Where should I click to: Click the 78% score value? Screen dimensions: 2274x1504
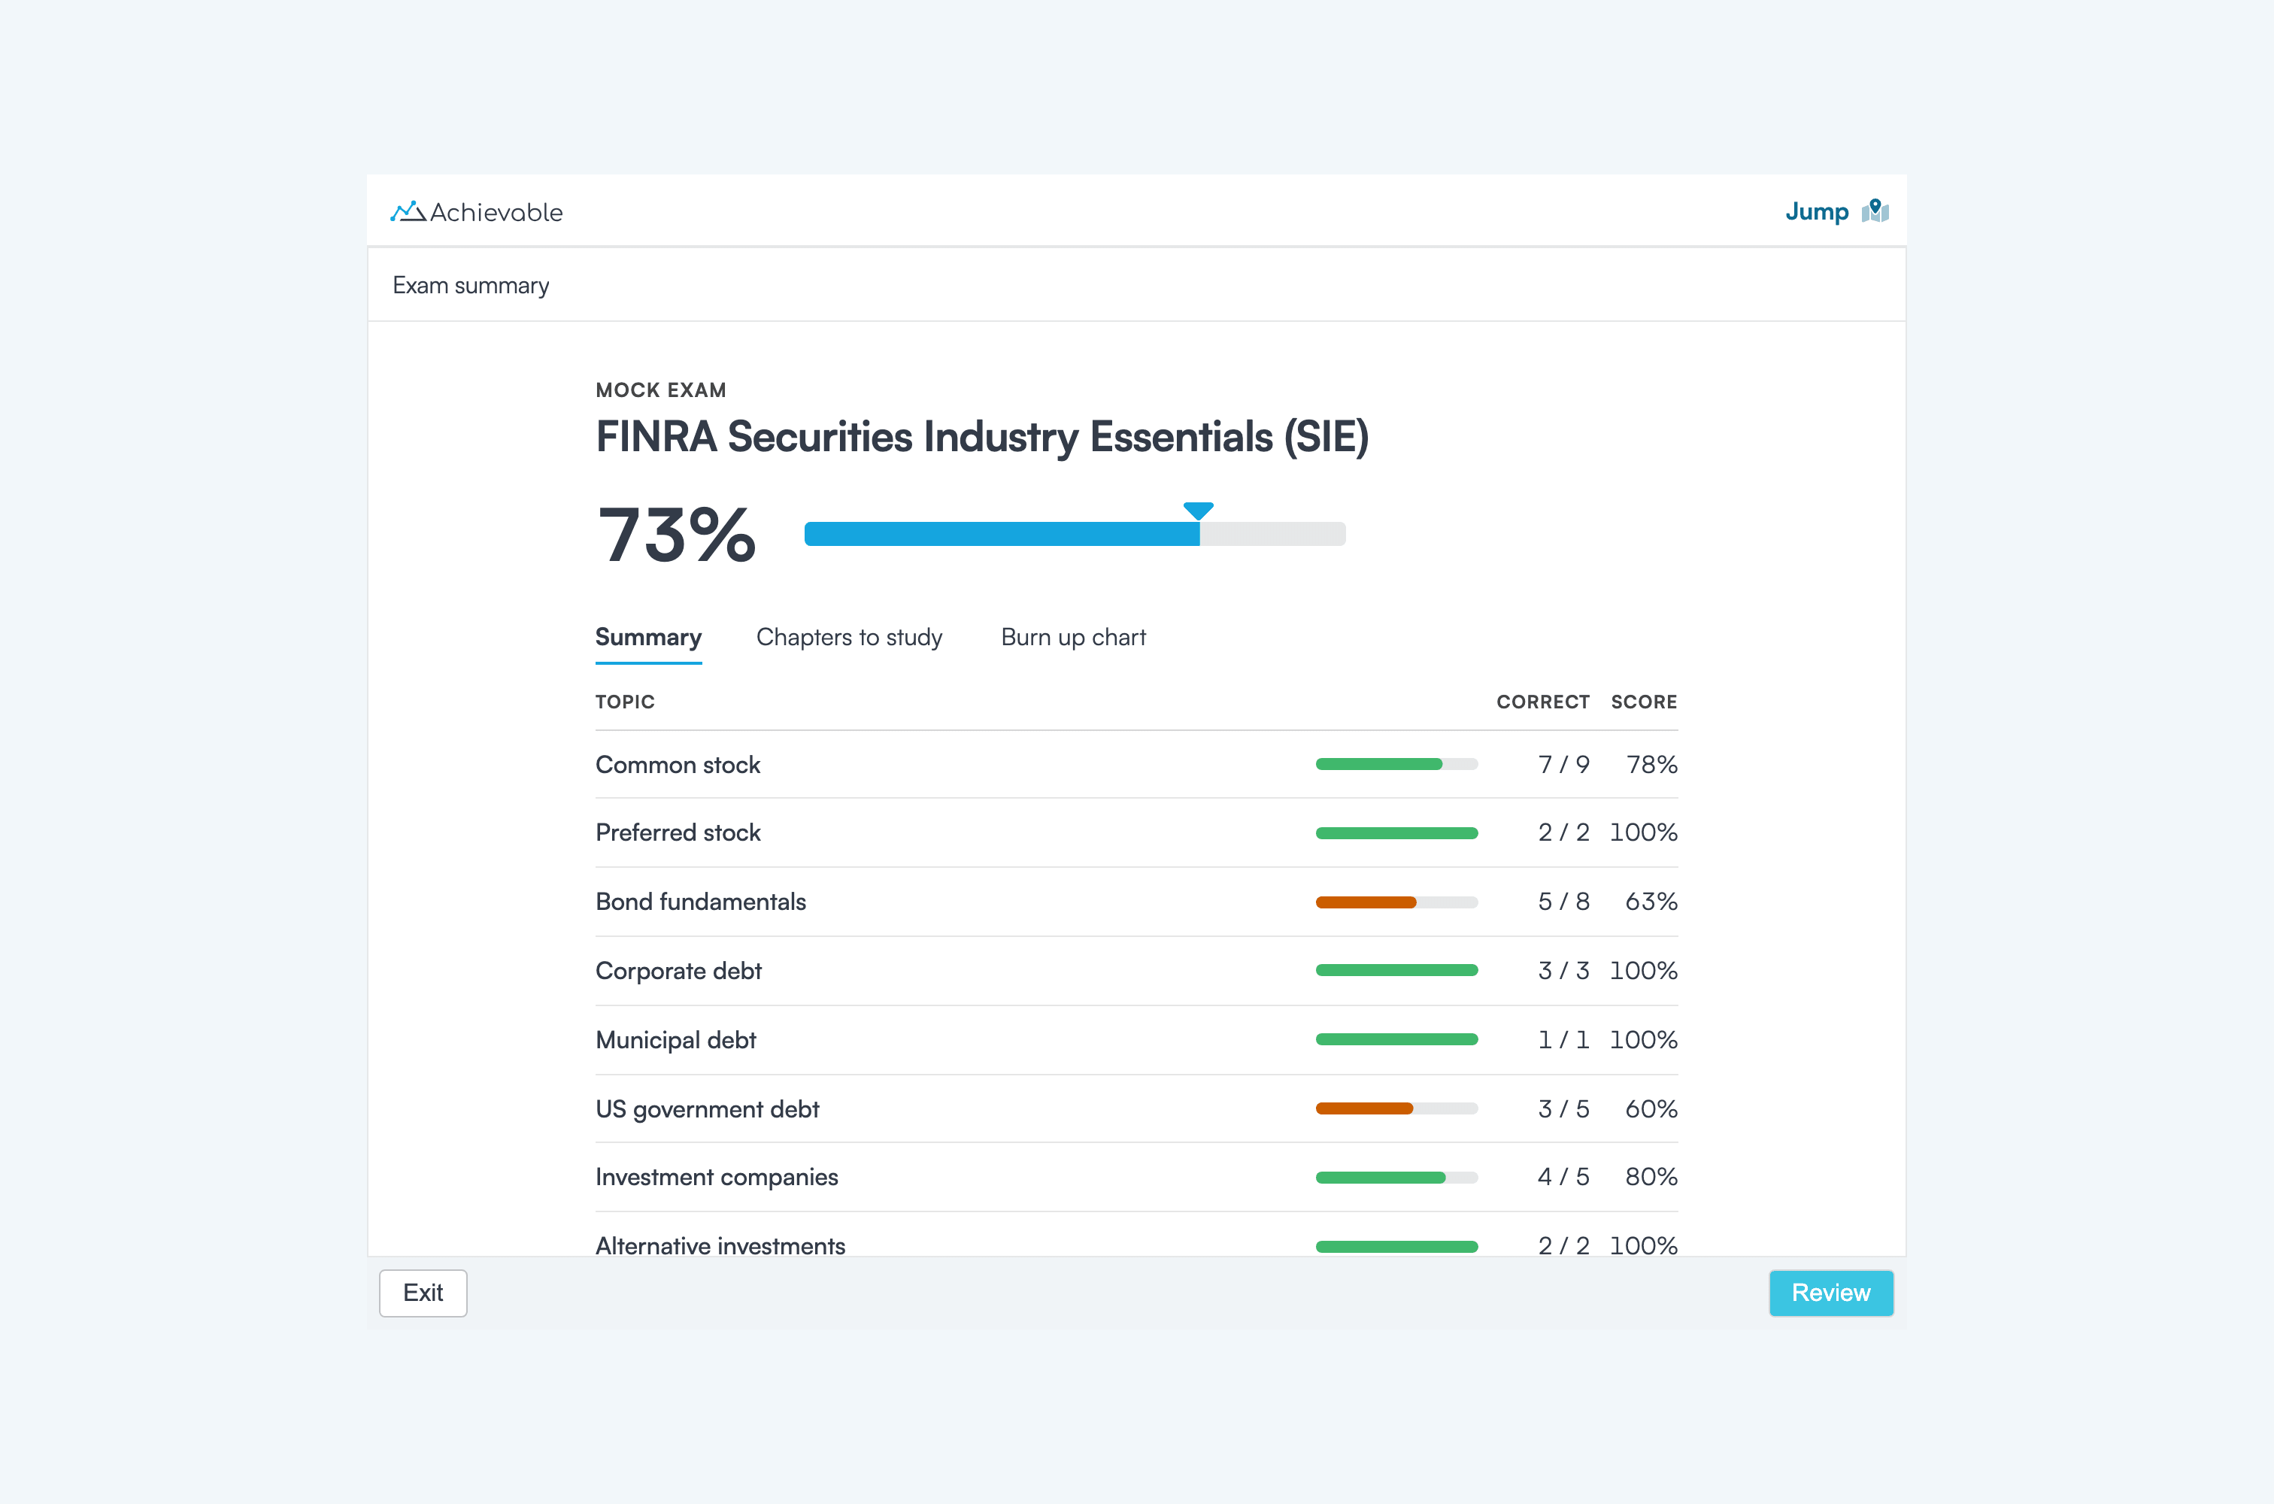(x=1651, y=765)
